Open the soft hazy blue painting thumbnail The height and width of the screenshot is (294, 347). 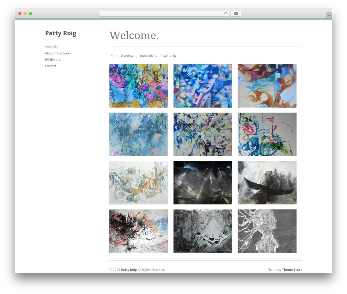point(139,134)
